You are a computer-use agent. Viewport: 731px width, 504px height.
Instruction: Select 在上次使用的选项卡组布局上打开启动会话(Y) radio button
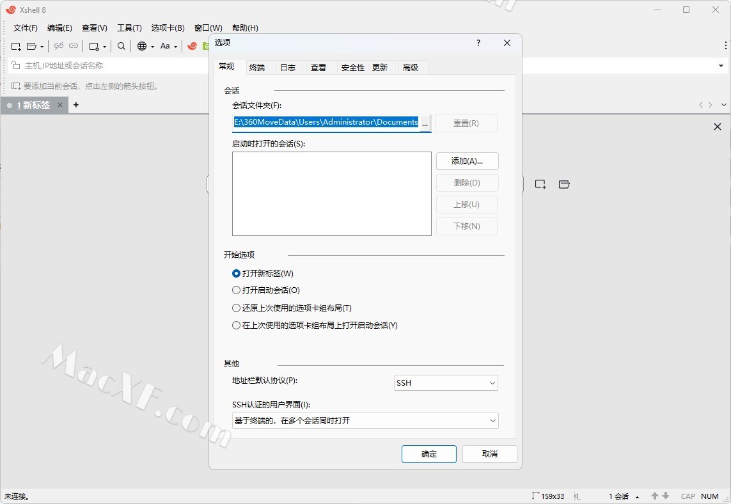237,326
